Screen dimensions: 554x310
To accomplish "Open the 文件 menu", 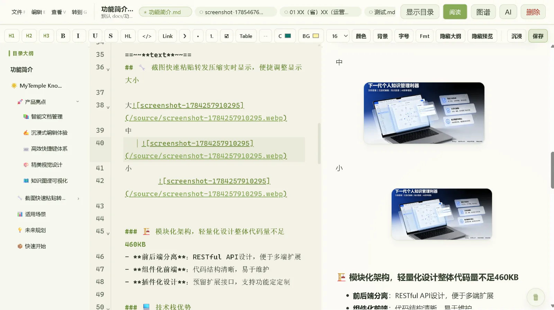I will click(18, 12).
